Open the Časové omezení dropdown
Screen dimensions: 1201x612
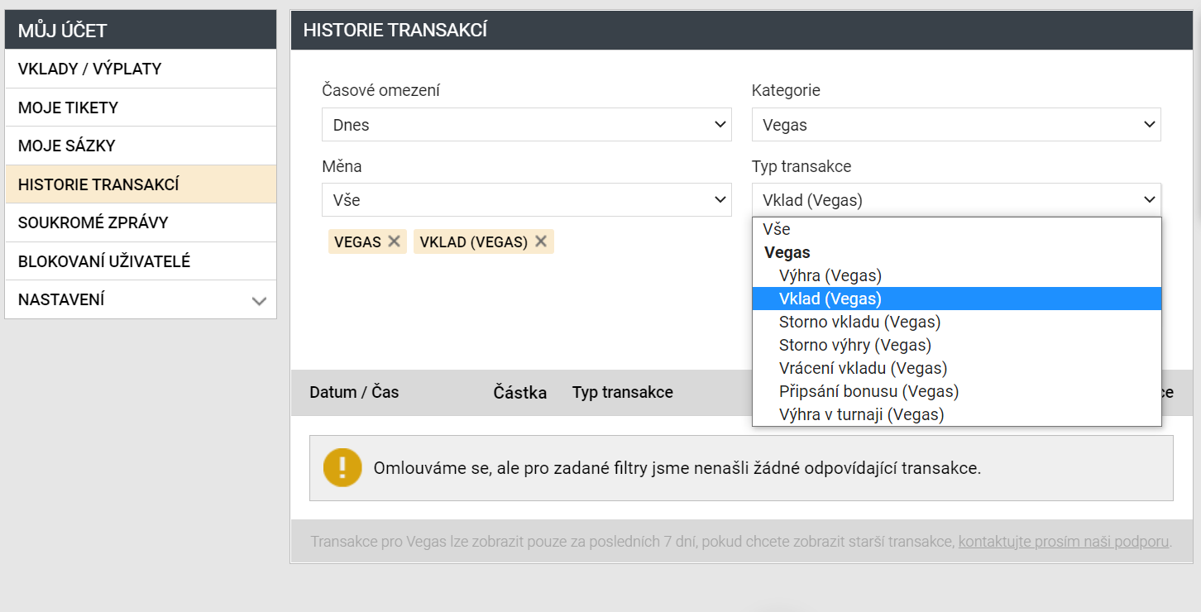(x=526, y=125)
